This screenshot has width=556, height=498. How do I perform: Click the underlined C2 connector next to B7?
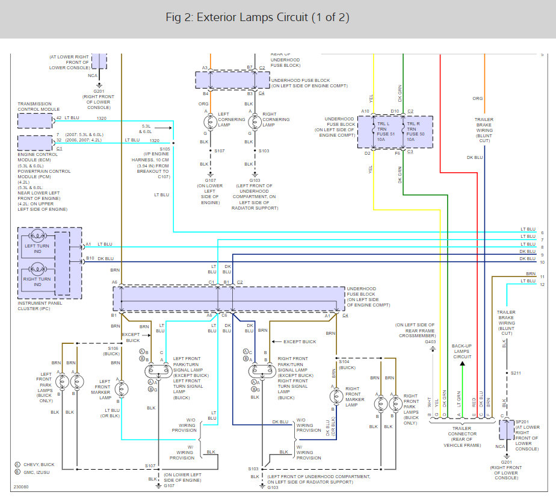(262, 68)
